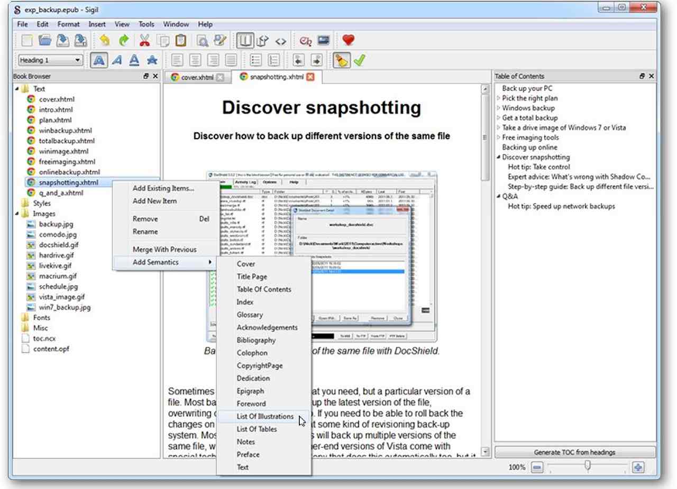Switch to the cover.xhtml tab

click(197, 77)
